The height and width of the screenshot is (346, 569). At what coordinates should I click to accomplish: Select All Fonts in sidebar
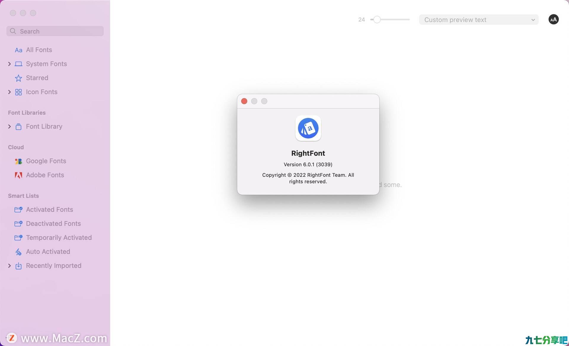click(x=39, y=50)
